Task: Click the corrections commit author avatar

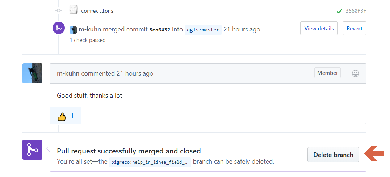Action: coord(74,10)
